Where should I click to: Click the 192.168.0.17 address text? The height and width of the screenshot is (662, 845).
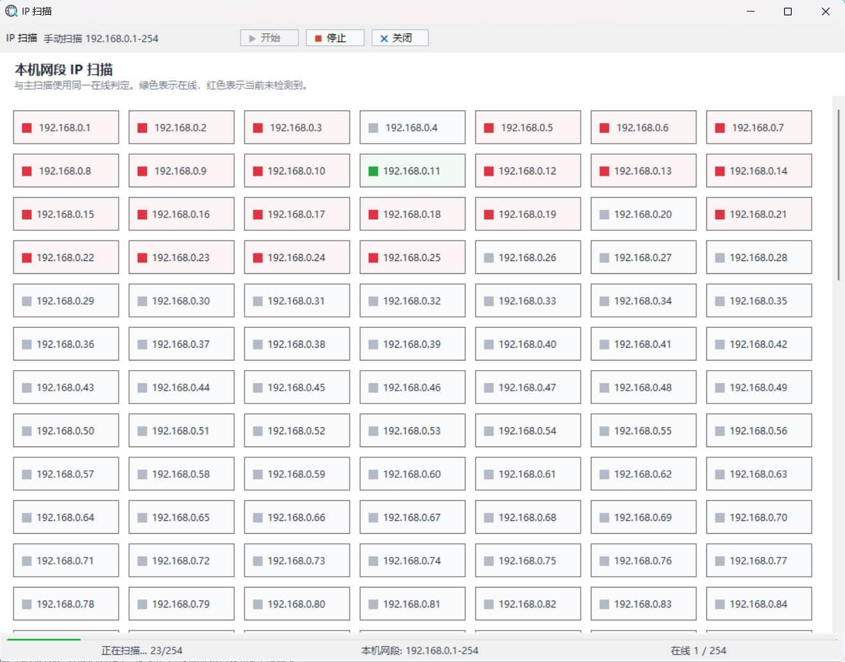click(296, 214)
